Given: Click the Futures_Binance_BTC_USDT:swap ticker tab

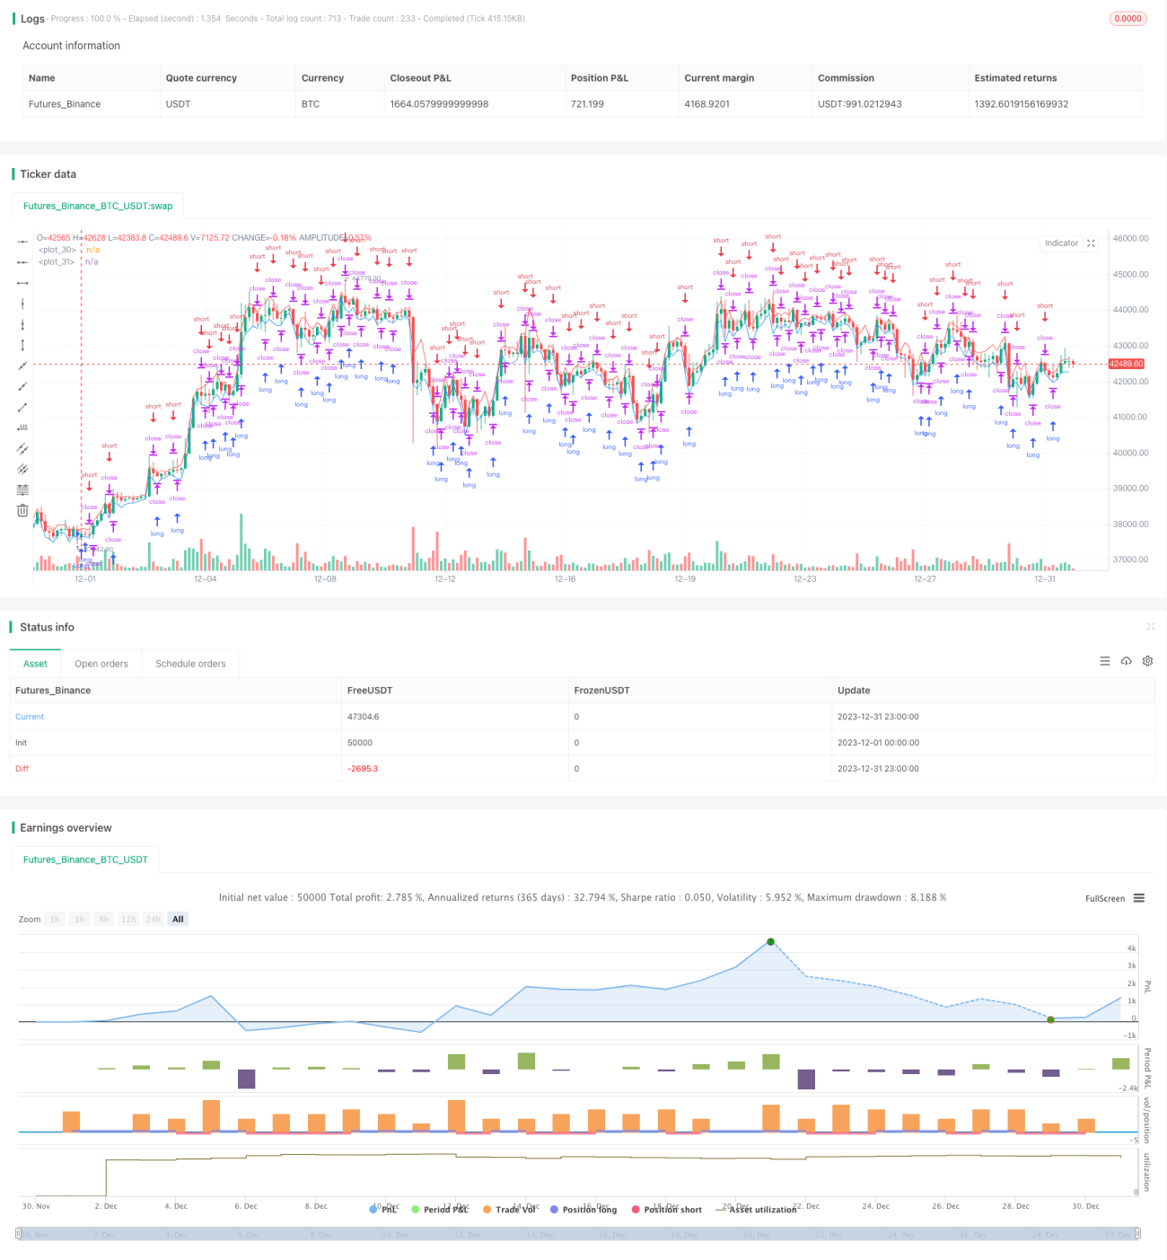Looking at the screenshot, I should [x=98, y=206].
